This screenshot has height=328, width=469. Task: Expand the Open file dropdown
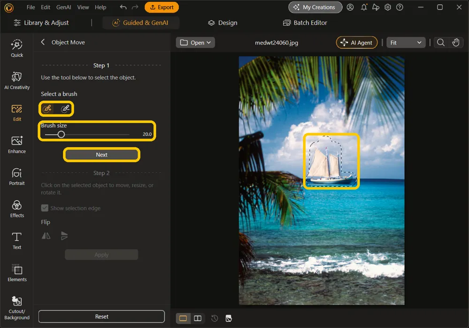pos(195,43)
